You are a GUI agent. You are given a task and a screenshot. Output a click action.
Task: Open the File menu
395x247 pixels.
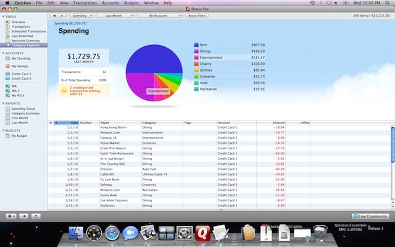(x=39, y=3)
